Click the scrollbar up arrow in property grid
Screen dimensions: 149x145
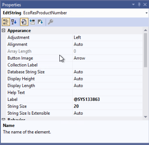click(x=145, y=30)
